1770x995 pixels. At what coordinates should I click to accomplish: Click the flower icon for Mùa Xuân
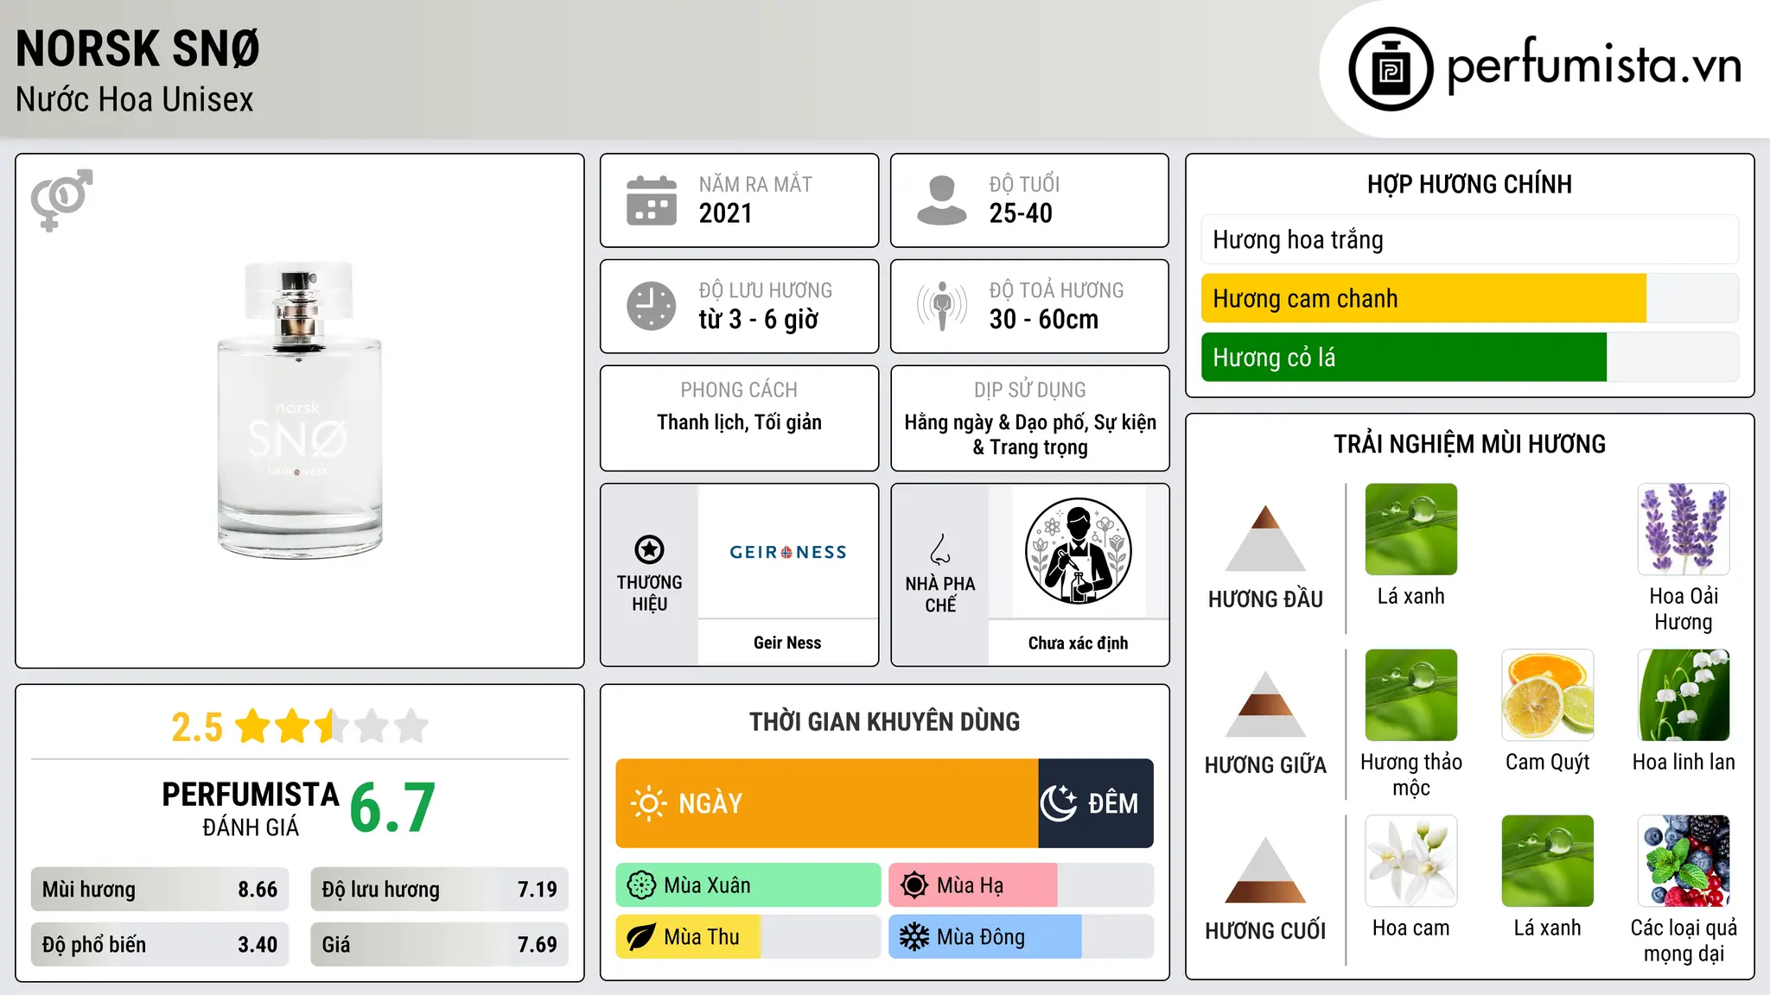pos(641,885)
